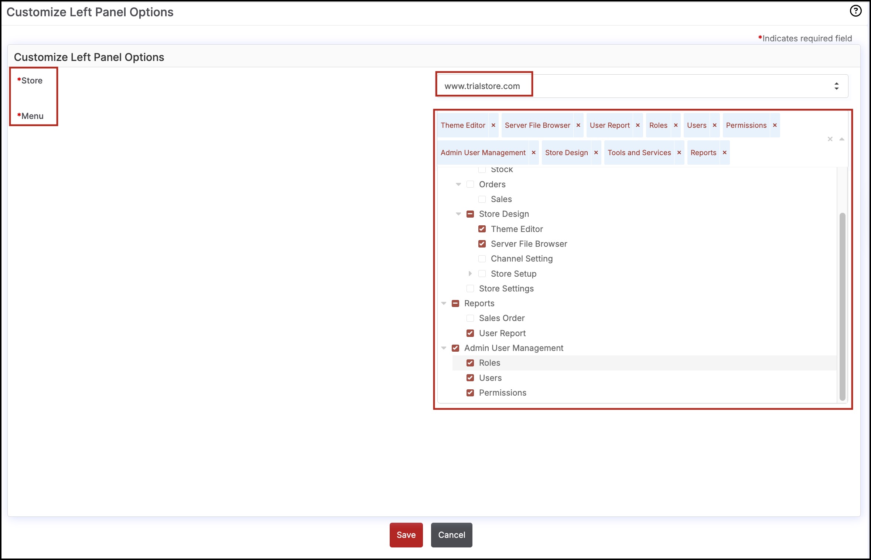Screen dimensions: 871x560
Task: Remove the Theme Editor tag
Action: click(x=493, y=125)
